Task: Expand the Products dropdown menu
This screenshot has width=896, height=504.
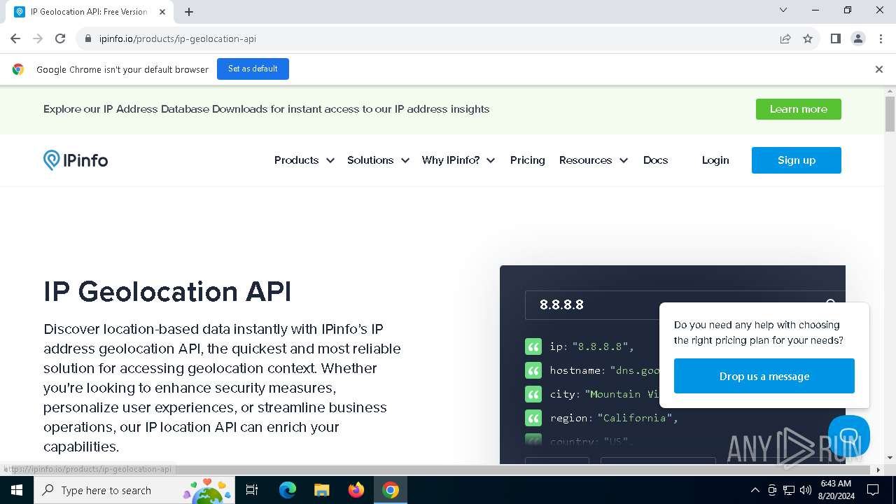Action: tap(304, 160)
